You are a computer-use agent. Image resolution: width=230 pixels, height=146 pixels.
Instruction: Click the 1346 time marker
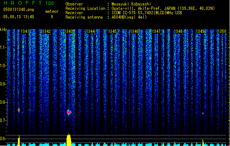point(134,31)
